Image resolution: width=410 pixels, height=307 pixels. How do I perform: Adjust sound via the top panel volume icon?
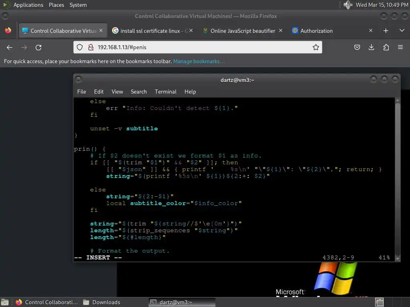(x=348, y=5)
